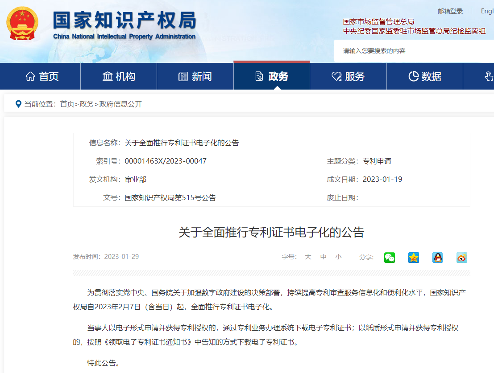Share article via WeChat icon
Viewport: 494px width, 373px height.
click(390, 258)
